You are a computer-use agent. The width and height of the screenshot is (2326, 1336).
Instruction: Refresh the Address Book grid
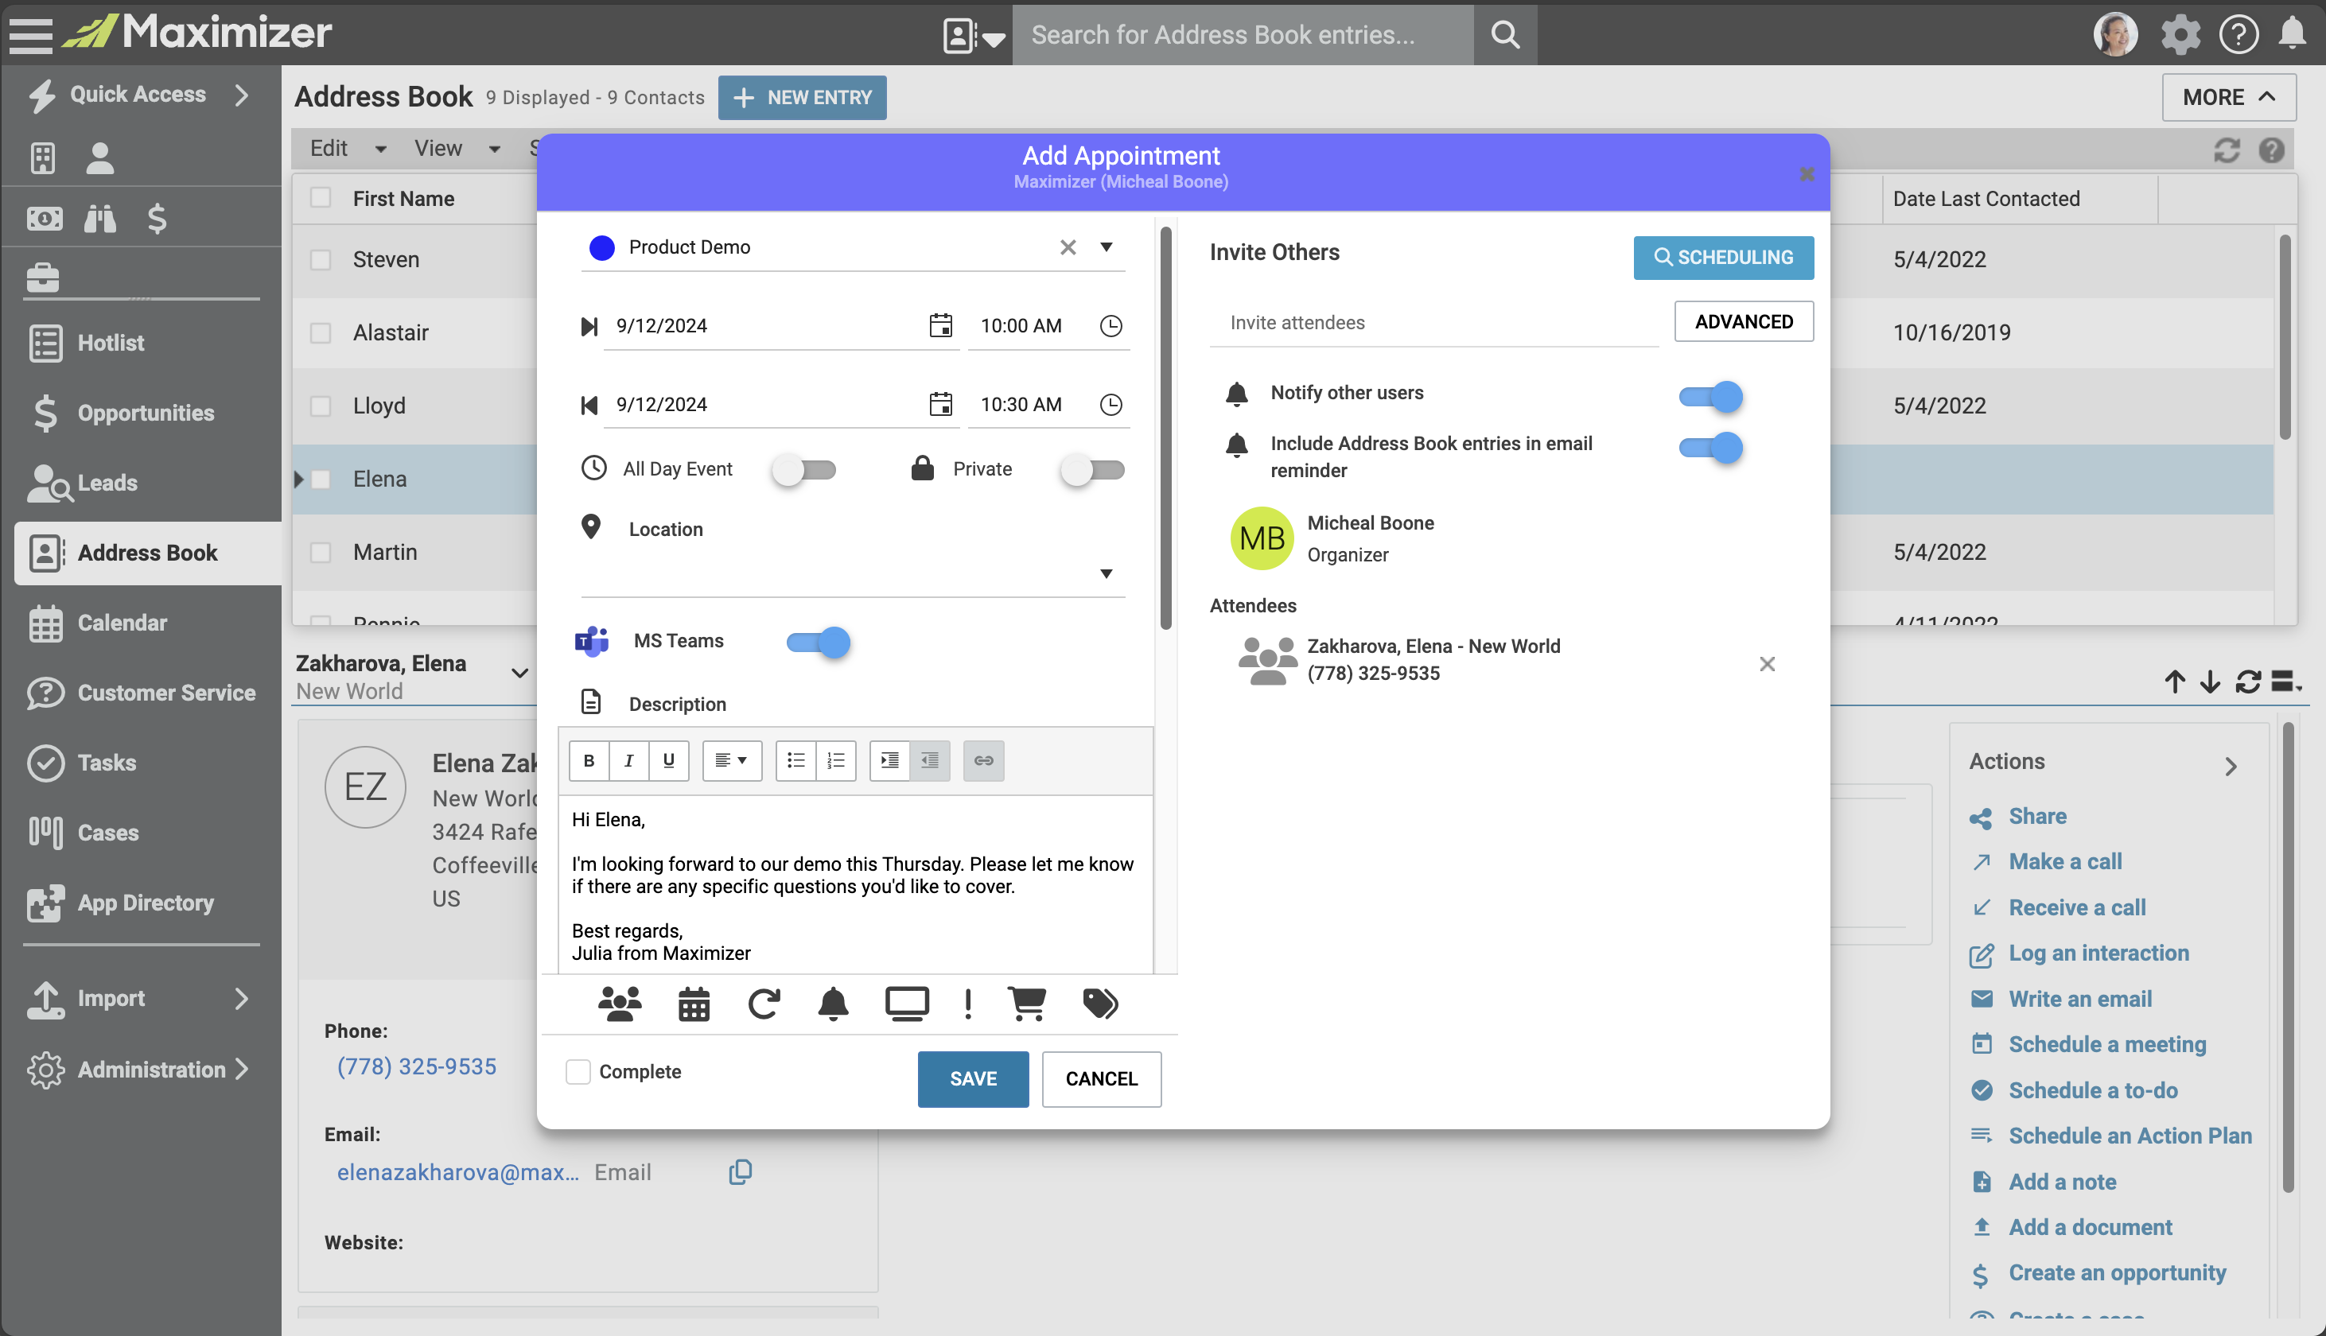click(x=2227, y=150)
